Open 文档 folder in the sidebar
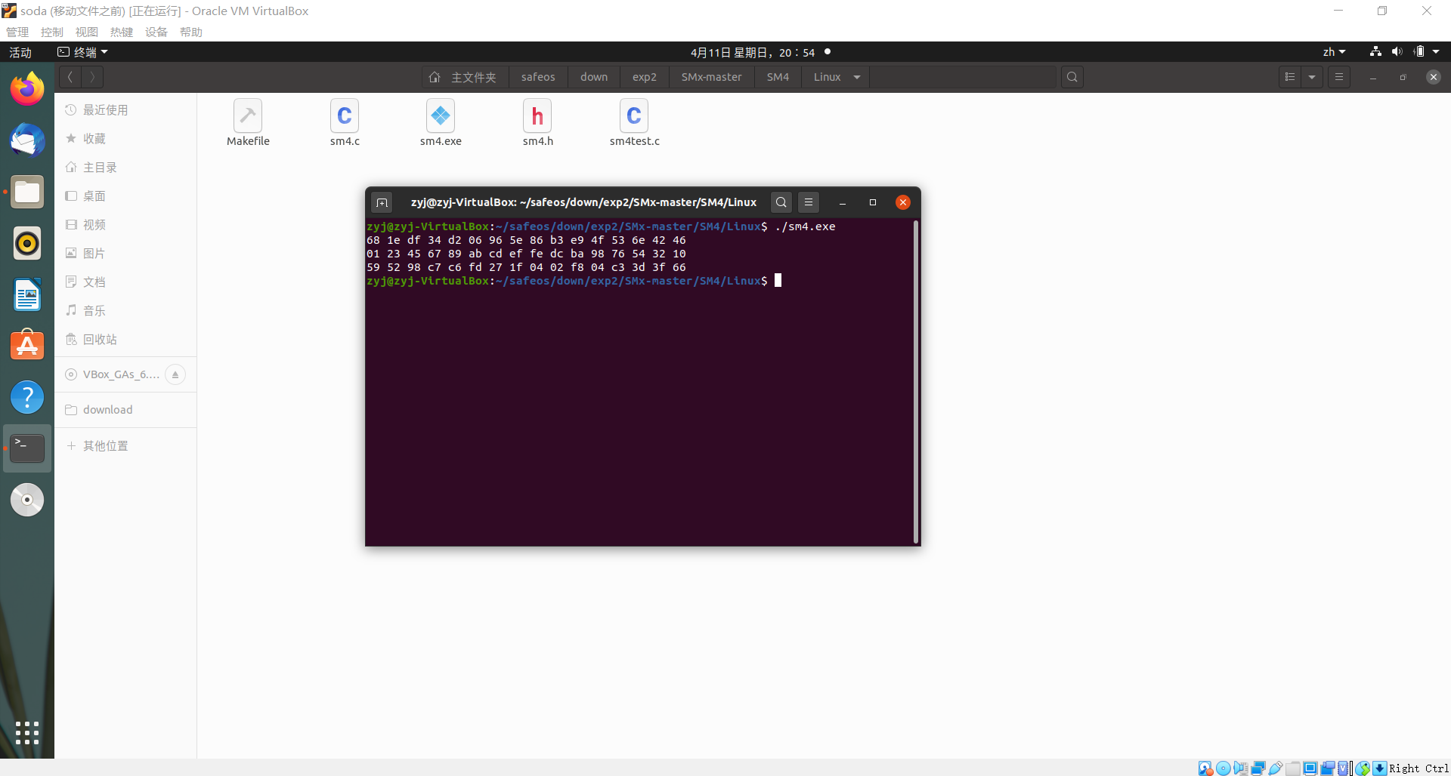The image size is (1451, 776). tap(125, 282)
